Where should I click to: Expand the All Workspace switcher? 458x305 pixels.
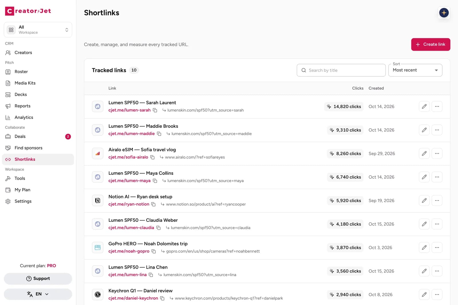(x=38, y=30)
